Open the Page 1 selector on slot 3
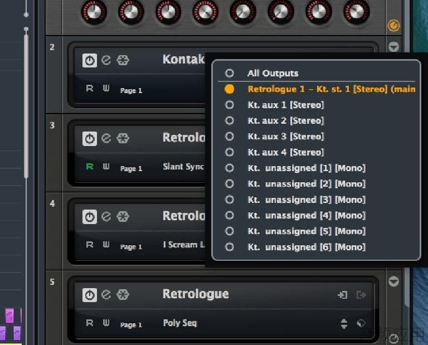 (131, 169)
